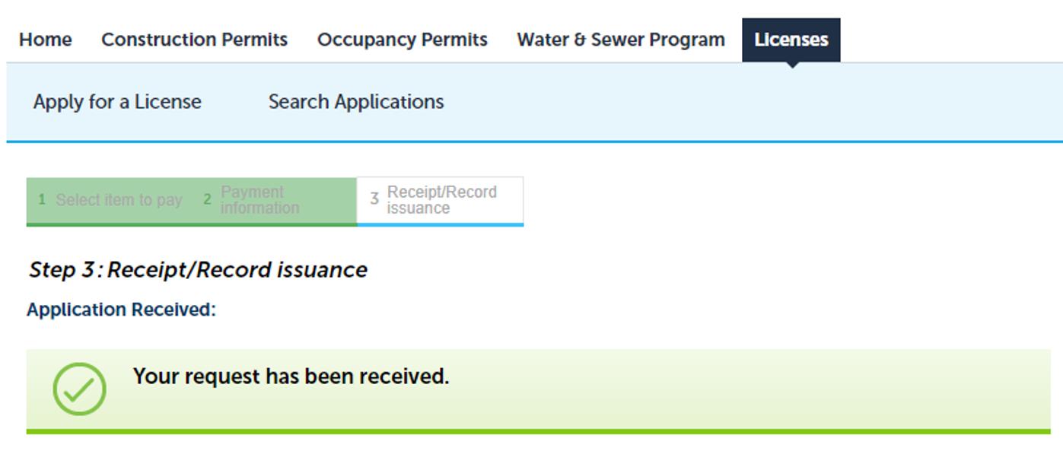The width and height of the screenshot is (1063, 451).
Task: Click the green checkmark success icon
Action: (79, 389)
